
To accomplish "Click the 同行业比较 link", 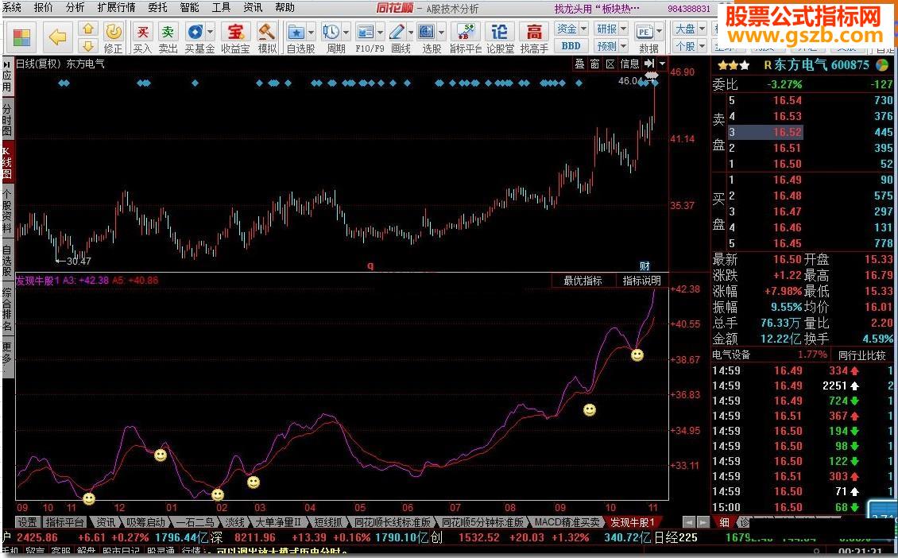I will (x=861, y=355).
